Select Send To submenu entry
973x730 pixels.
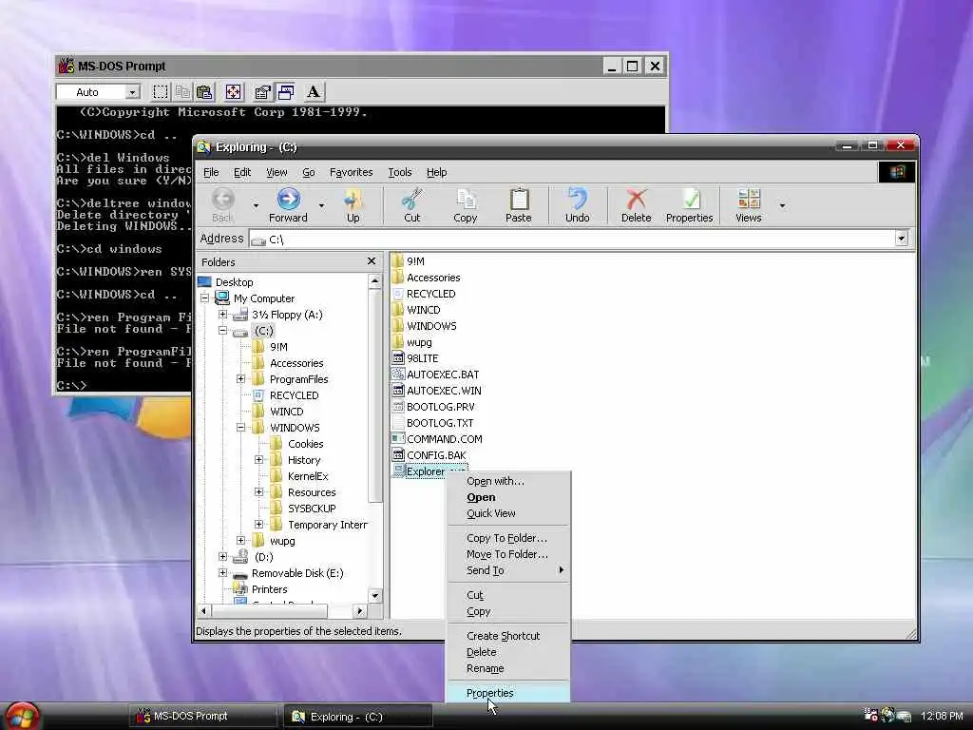508,570
